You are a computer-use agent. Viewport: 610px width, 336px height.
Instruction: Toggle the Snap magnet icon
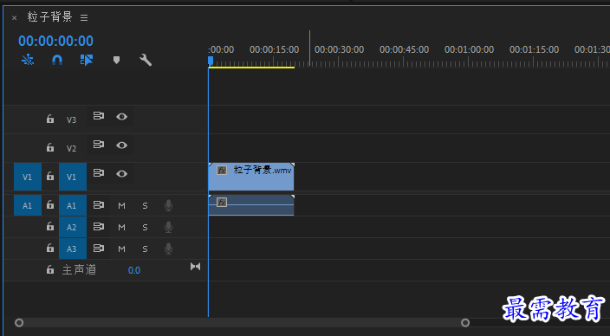tap(57, 60)
